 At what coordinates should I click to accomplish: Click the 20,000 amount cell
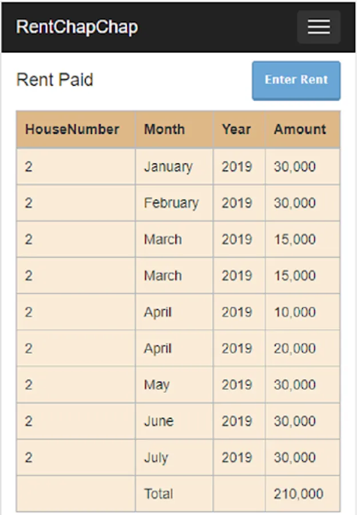point(295,348)
